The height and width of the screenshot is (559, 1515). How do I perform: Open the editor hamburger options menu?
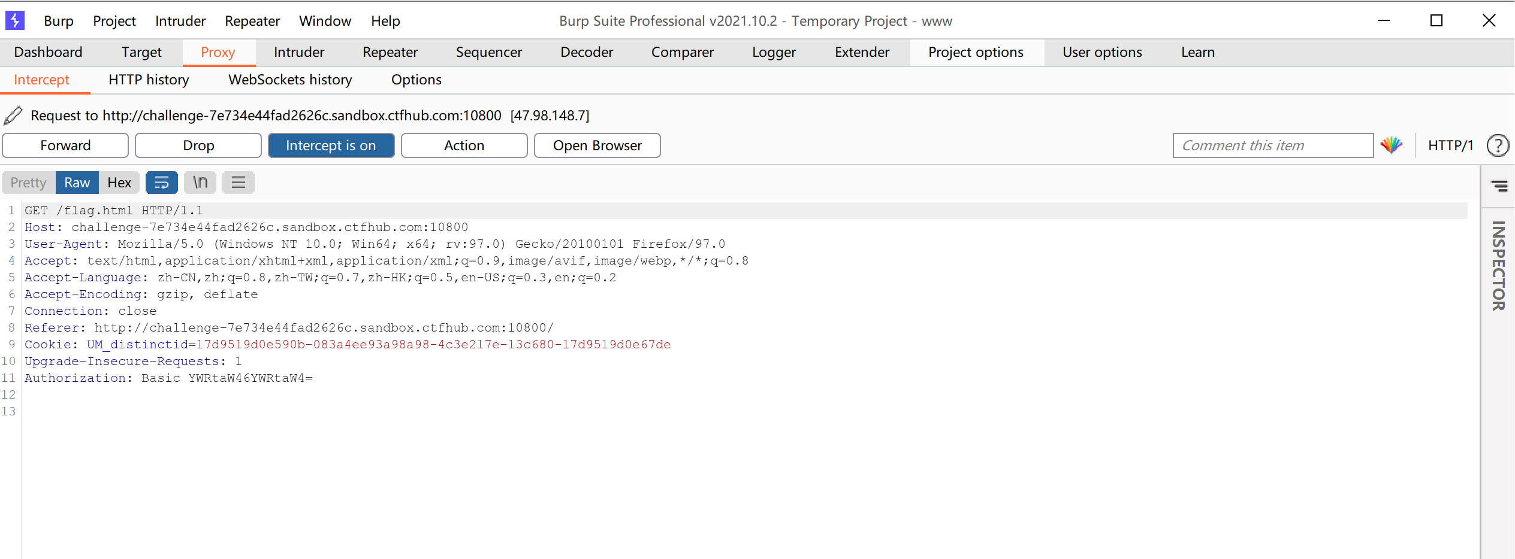tap(239, 183)
